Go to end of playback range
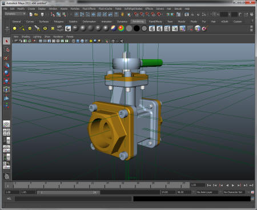Image resolution: width=257 pixels, height=210 pixels. click(x=251, y=185)
